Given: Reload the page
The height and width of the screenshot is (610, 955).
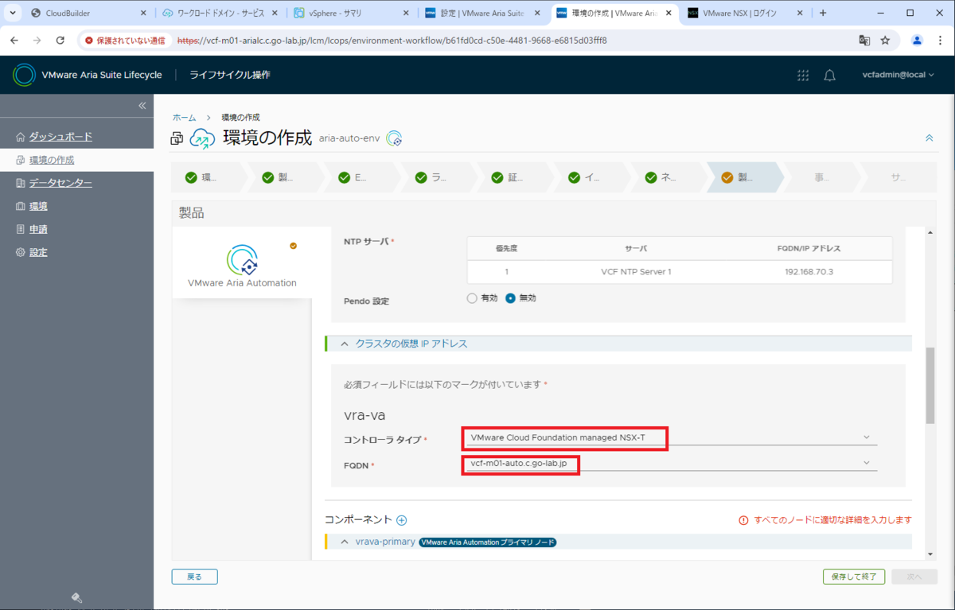Looking at the screenshot, I should (60, 40).
